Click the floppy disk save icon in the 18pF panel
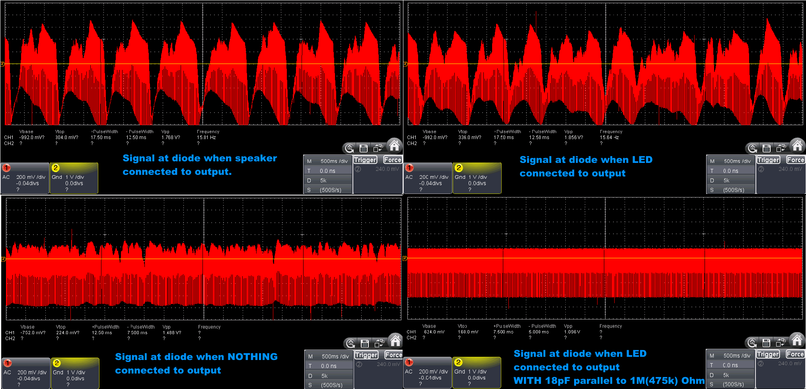The image size is (806, 389). (766, 343)
